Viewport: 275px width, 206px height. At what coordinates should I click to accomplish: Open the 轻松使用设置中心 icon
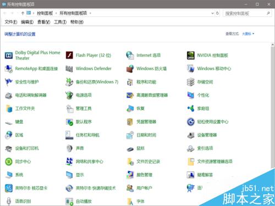pos(190,122)
